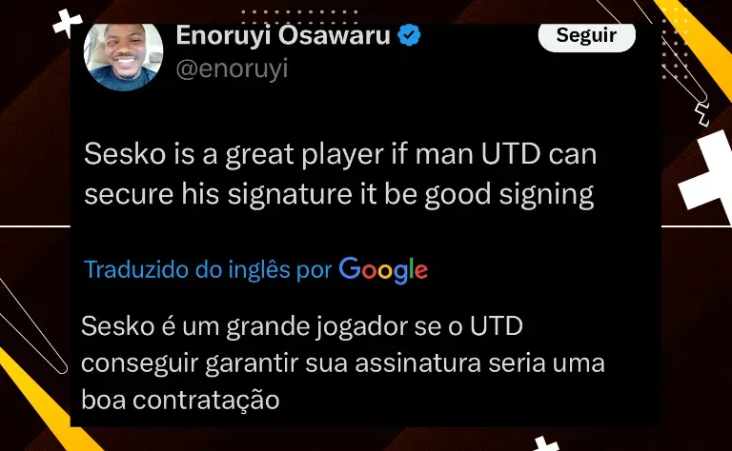Click the large white plus on right edge

pyautogui.click(x=708, y=175)
